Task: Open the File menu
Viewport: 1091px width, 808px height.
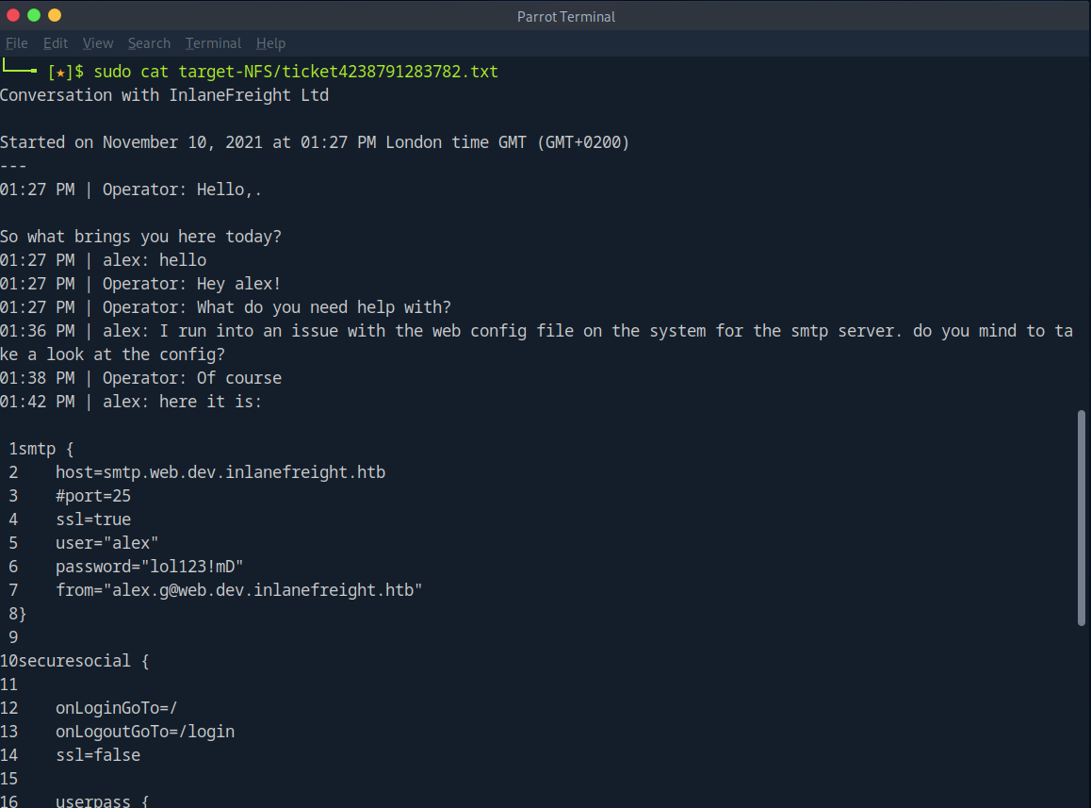Action: point(17,43)
